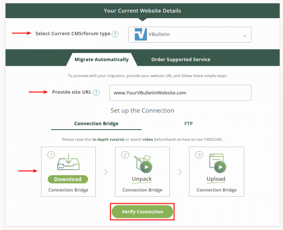Open the video link in instructions
The image size is (283, 230).
(148, 139)
